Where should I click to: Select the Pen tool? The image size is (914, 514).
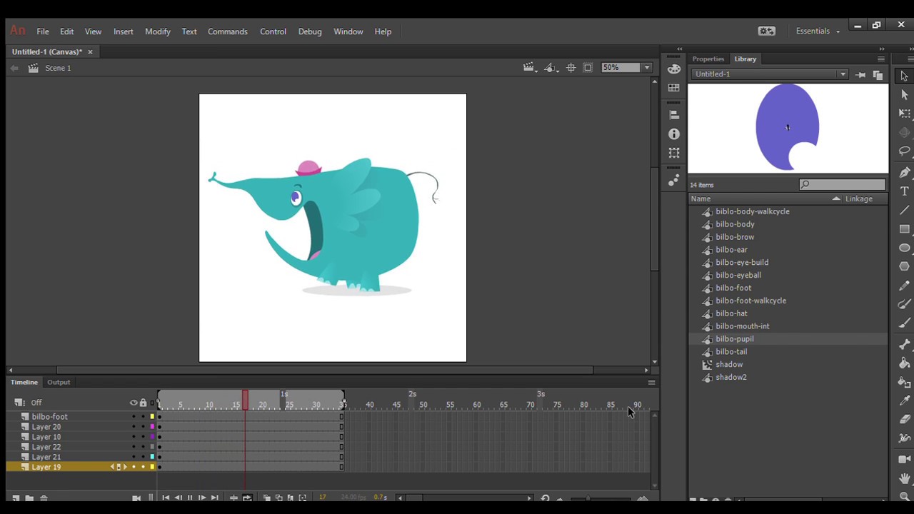(x=905, y=172)
